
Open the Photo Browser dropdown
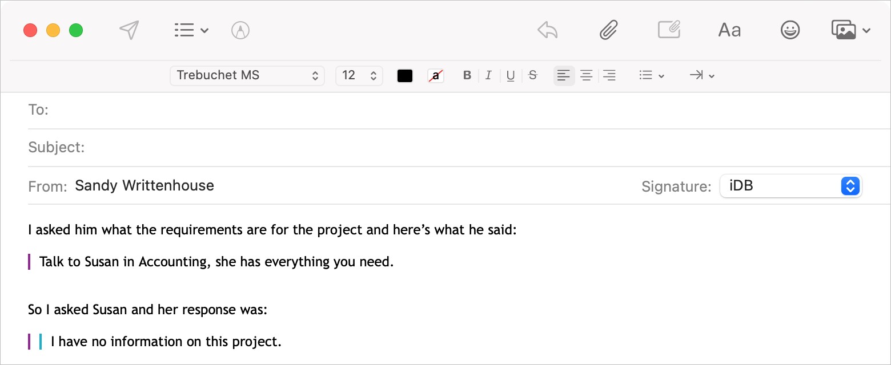click(850, 30)
